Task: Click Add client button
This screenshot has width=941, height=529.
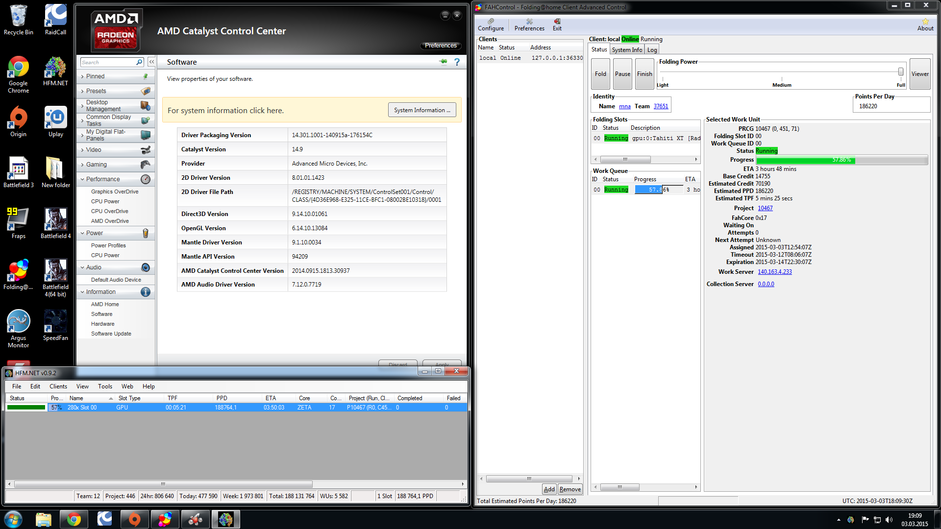Action: (549, 489)
